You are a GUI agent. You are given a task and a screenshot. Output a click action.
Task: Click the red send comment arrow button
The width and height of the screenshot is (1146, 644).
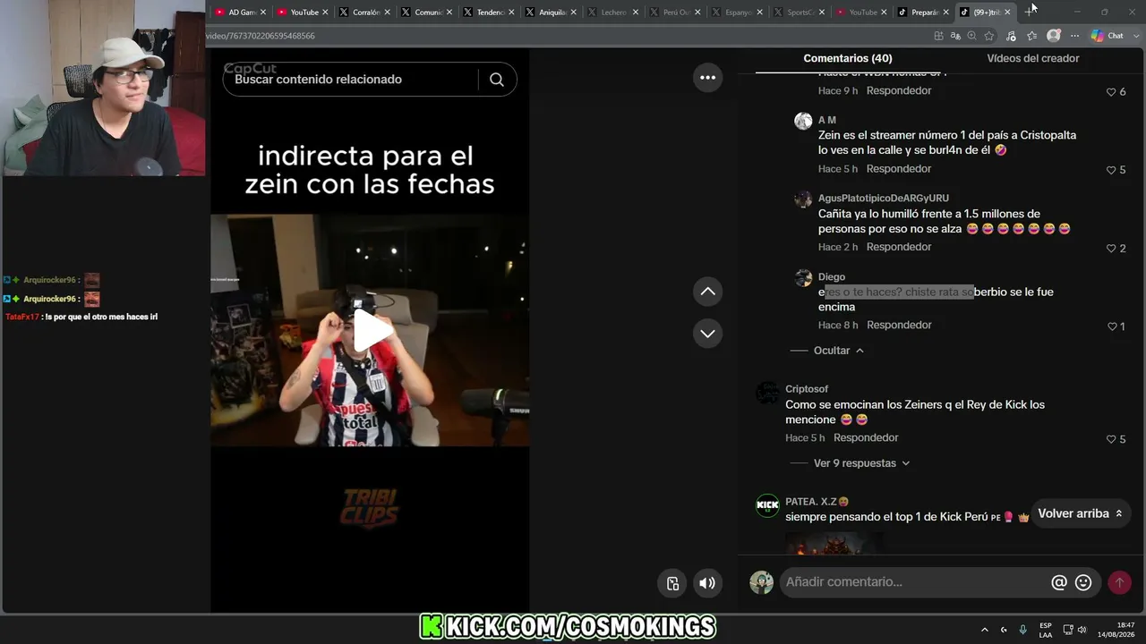point(1119,582)
